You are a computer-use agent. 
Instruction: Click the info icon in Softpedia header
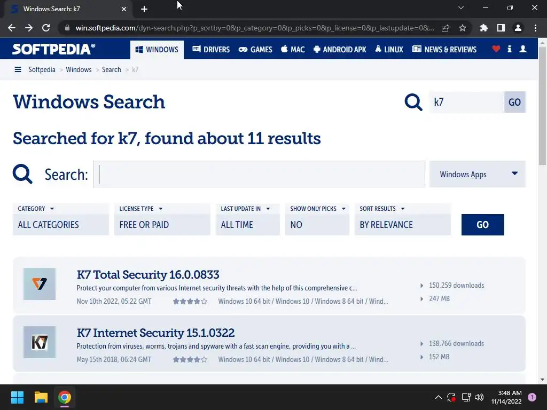(x=509, y=49)
